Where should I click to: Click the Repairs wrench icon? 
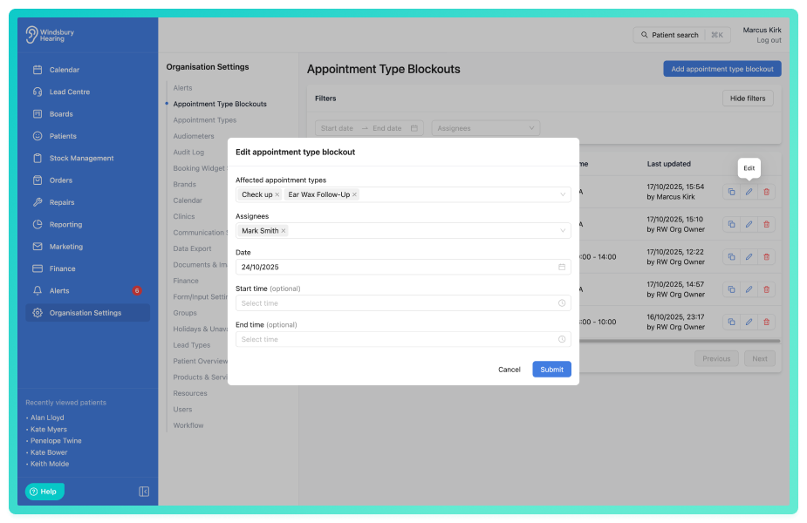(38, 202)
